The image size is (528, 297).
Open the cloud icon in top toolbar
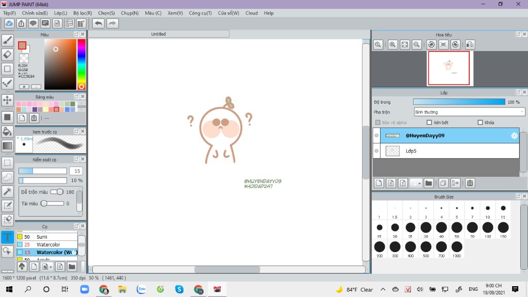9,23
